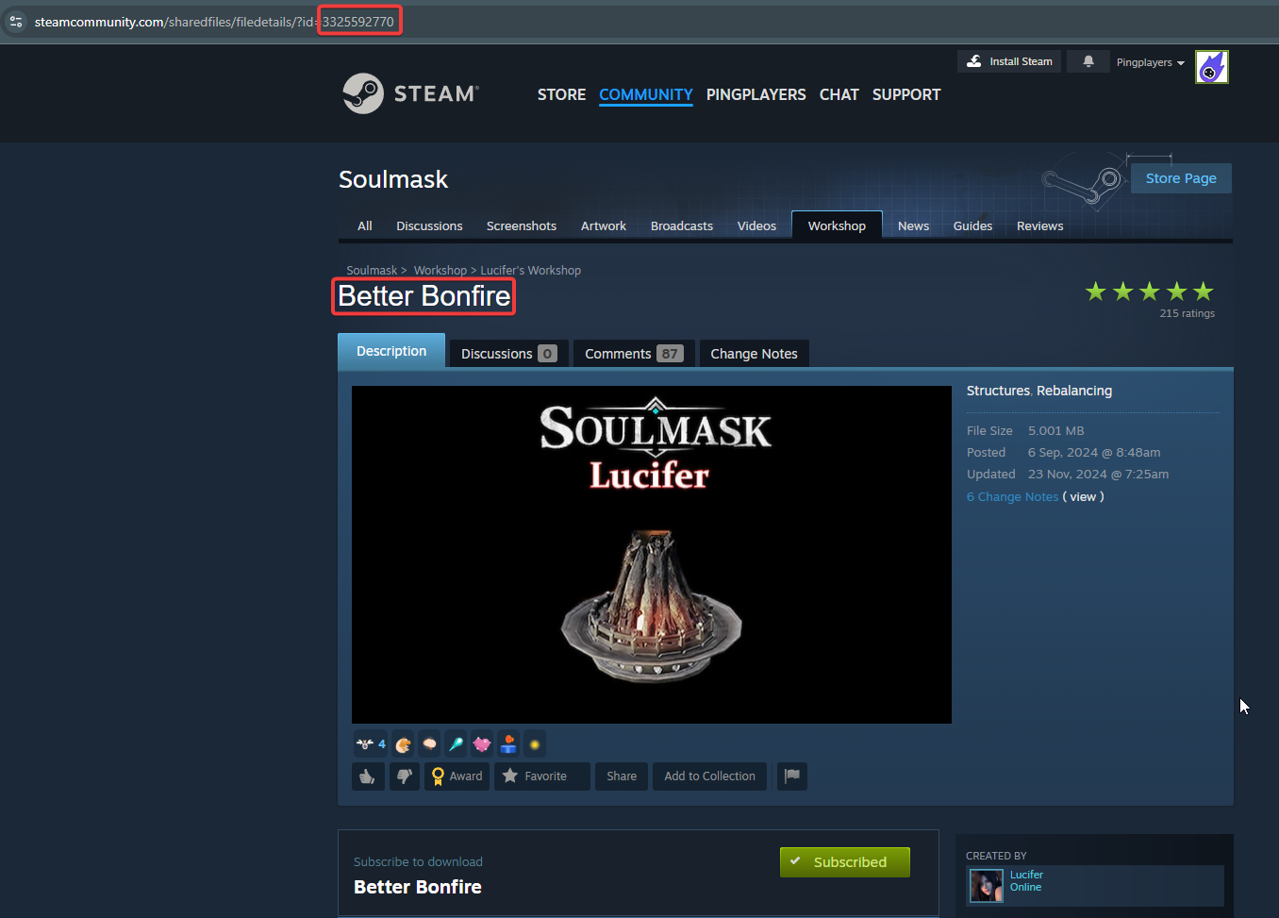Report this item with the flag icon
1279x918 pixels.
point(792,776)
